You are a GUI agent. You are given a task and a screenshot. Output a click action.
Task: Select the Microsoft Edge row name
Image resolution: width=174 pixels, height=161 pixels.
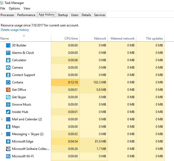[x=23, y=141]
